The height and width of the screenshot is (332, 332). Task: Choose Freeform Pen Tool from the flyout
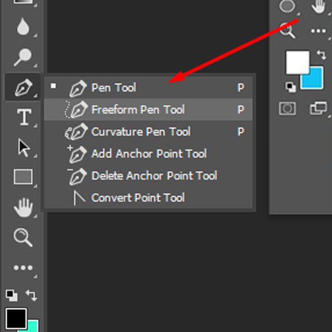point(138,110)
